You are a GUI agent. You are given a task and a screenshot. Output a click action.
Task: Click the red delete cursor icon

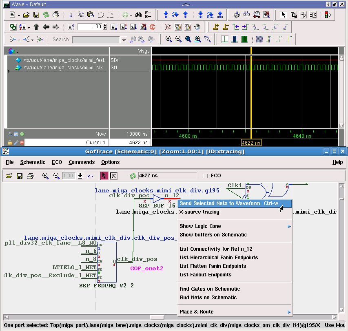22,143
